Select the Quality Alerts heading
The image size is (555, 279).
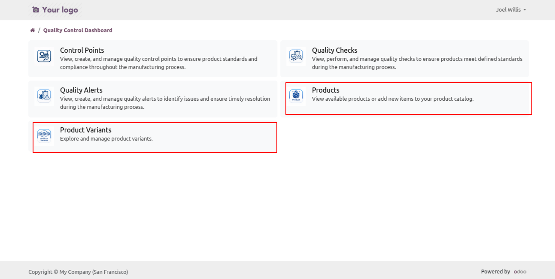pyautogui.click(x=81, y=90)
